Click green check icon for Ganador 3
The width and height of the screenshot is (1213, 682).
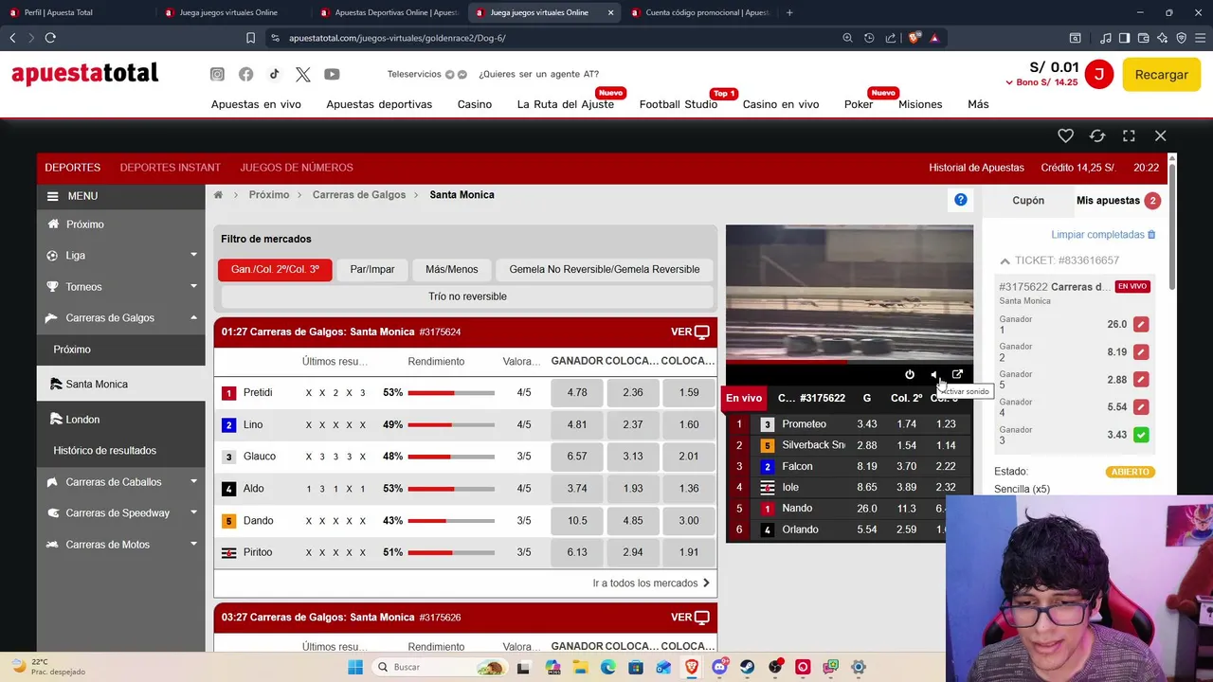(1141, 435)
